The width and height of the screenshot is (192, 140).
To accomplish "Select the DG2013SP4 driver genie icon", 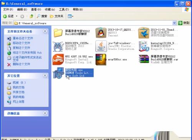I will [x=58, y=46].
